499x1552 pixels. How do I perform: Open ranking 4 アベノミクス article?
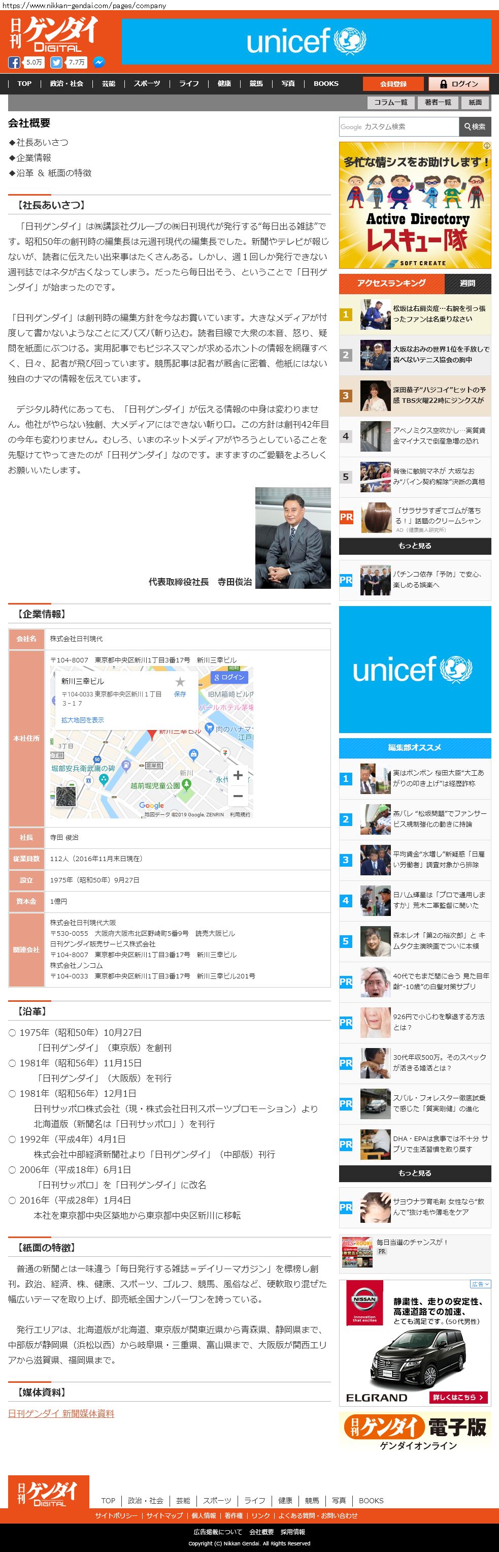tap(415, 436)
